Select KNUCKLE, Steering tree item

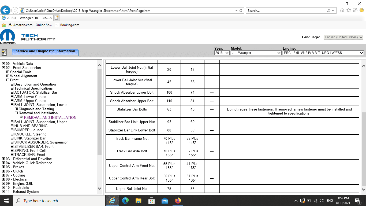click(30, 134)
